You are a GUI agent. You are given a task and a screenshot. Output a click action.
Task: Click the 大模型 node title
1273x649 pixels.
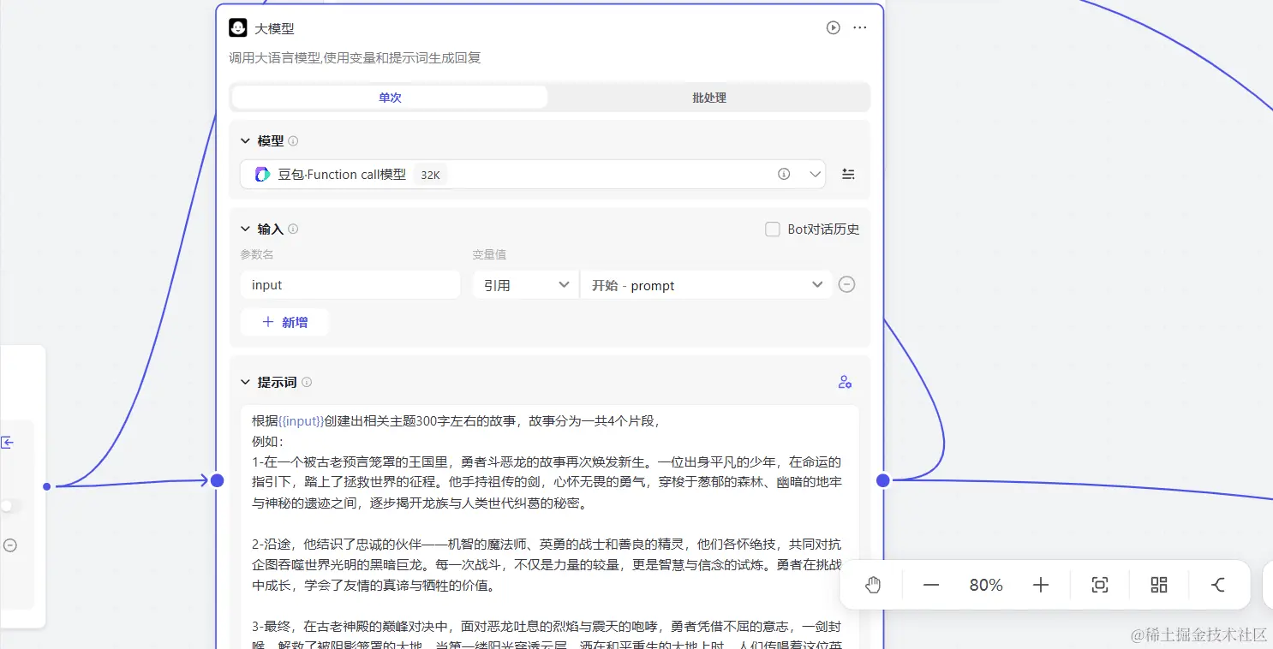click(x=274, y=28)
